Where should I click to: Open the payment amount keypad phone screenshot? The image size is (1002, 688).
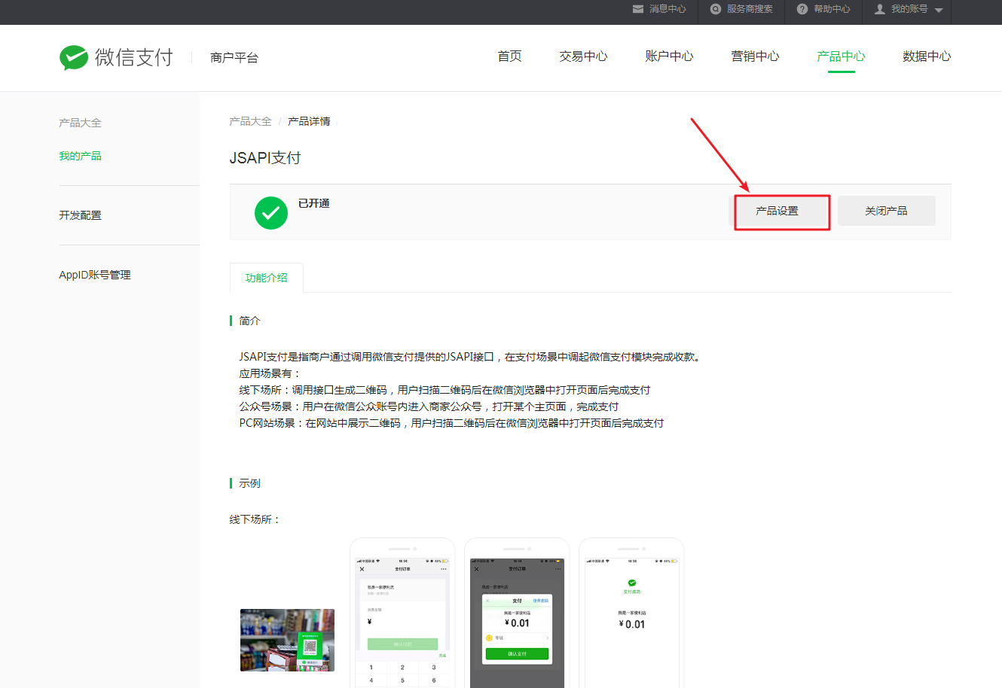click(x=402, y=613)
